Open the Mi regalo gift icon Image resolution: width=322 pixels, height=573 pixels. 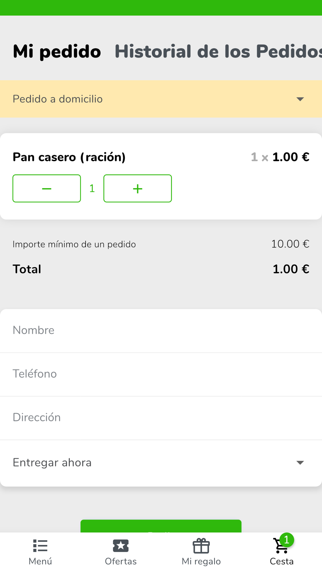click(201, 546)
